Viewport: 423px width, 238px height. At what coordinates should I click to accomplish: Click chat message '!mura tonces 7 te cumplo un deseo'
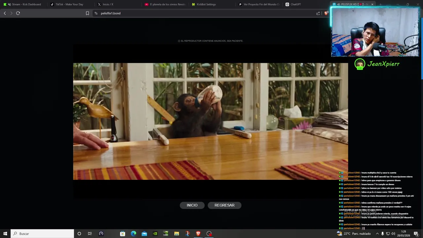377,184
